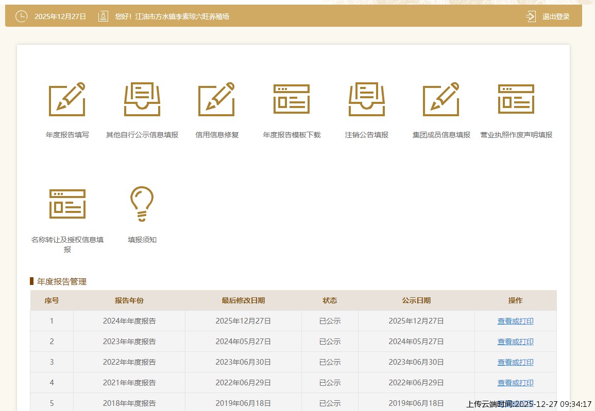The image size is (595, 411).
Task: Click the user badge icon in header
Action: (x=103, y=16)
